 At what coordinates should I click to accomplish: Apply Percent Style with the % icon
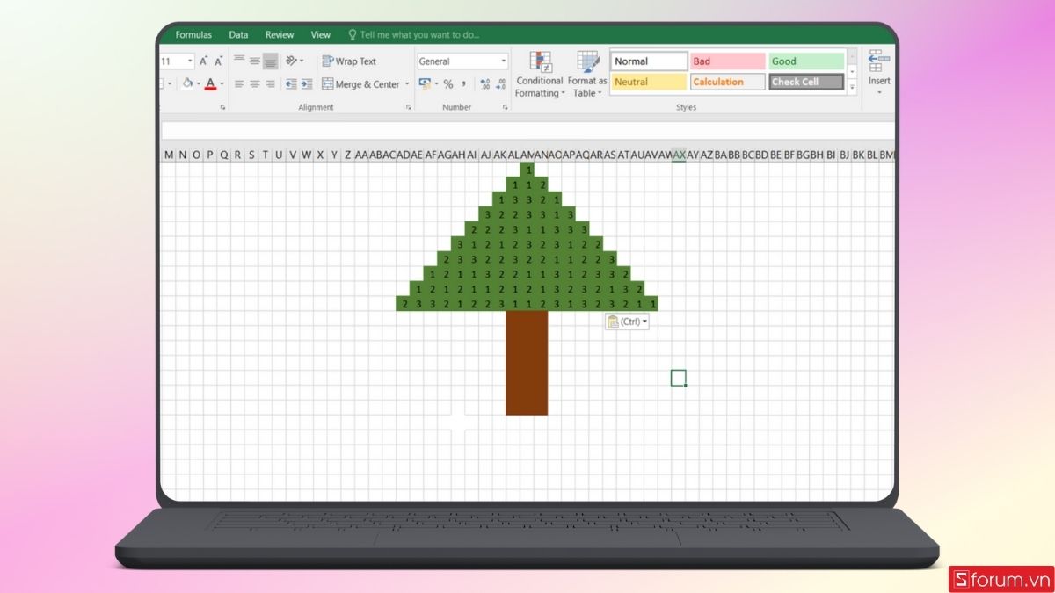point(448,84)
